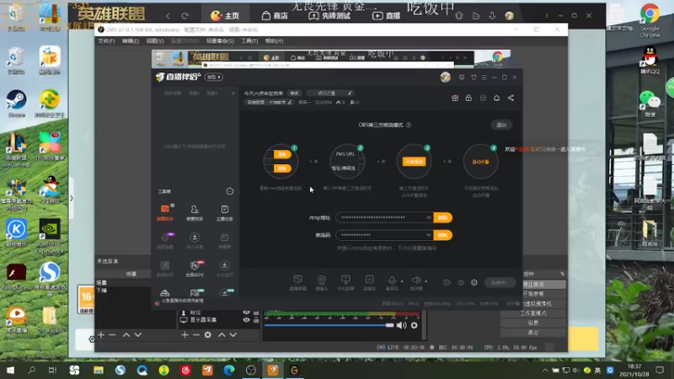Click the help icon beside OBS第三方推流模式
The height and width of the screenshot is (379, 674).
click(409, 125)
